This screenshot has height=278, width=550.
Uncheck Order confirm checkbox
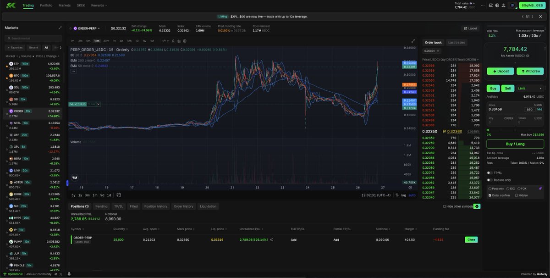(x=490, y=195)
